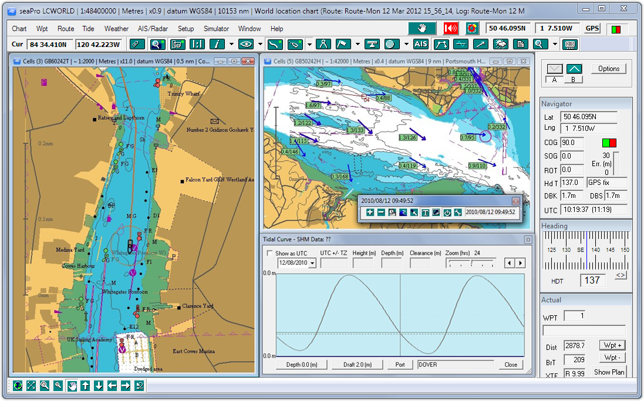Open the AIS/Radar menu
This screenshot has width=644, height=401.
coord(152,29)
